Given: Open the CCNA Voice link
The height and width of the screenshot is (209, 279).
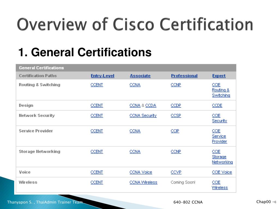Looking at the screenshot, I should pyautogui.click(x=141, y=172).
